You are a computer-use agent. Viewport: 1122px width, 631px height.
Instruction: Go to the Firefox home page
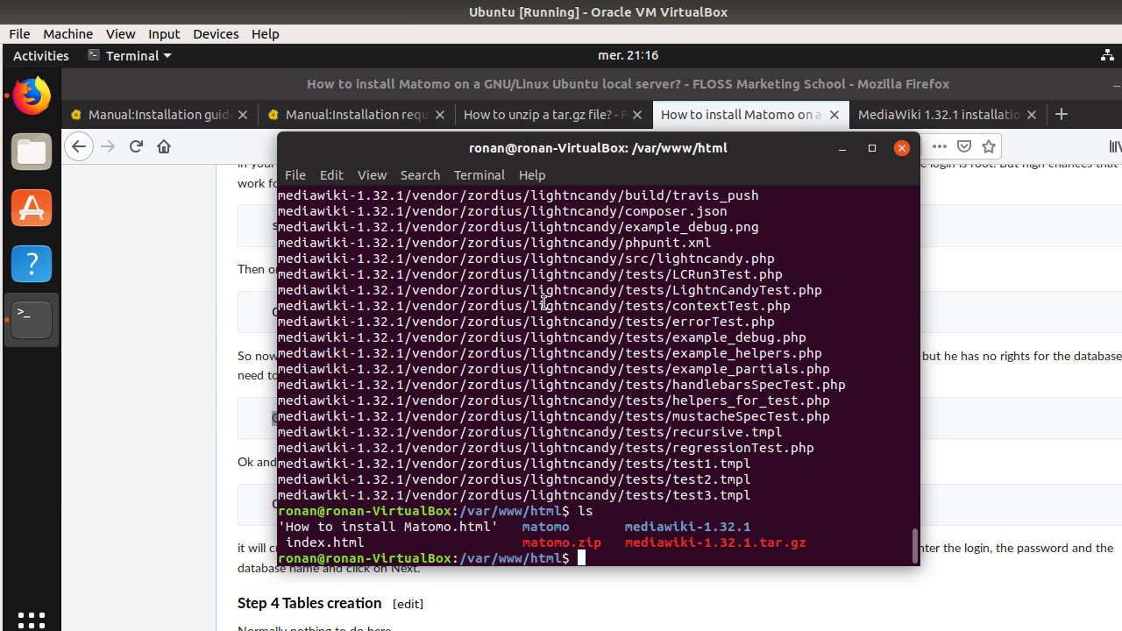(164, 146)
